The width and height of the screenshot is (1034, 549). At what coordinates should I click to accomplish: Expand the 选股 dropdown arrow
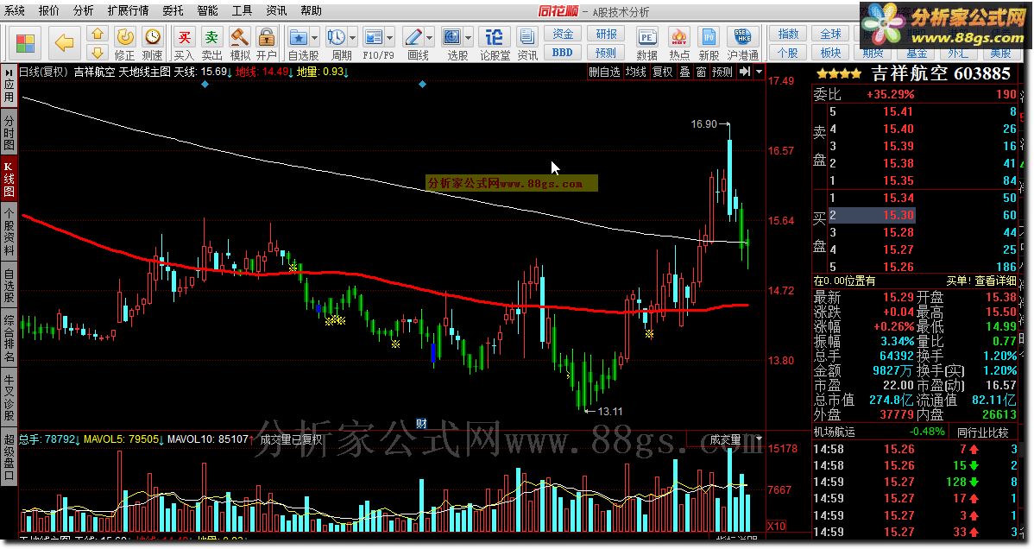click(x=468, y=38)
